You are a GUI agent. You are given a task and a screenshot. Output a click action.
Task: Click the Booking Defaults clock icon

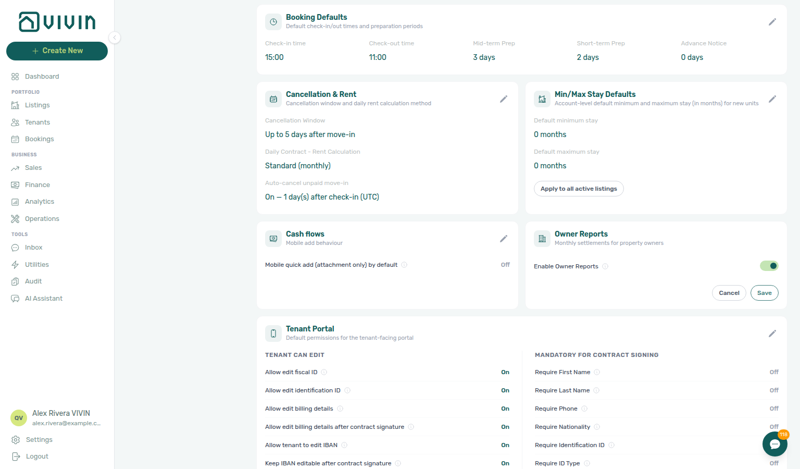(273, 22)
